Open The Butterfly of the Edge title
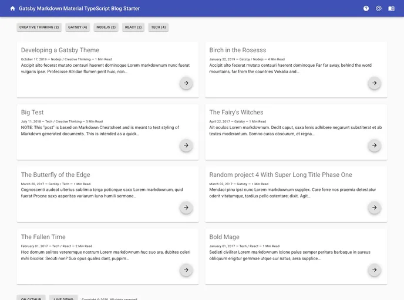 coord(56,175)
